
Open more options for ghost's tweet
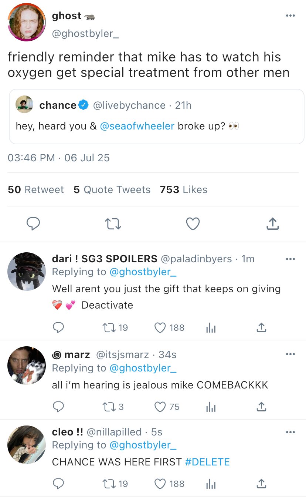coord(290,16)
